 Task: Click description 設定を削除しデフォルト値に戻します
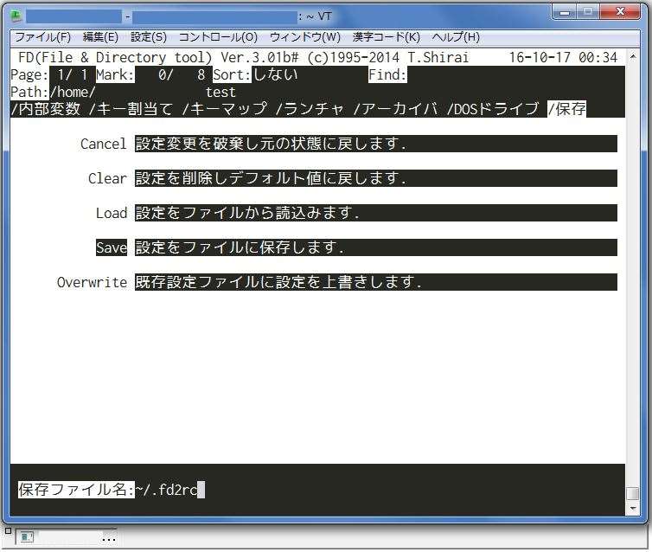click(376, 178)
